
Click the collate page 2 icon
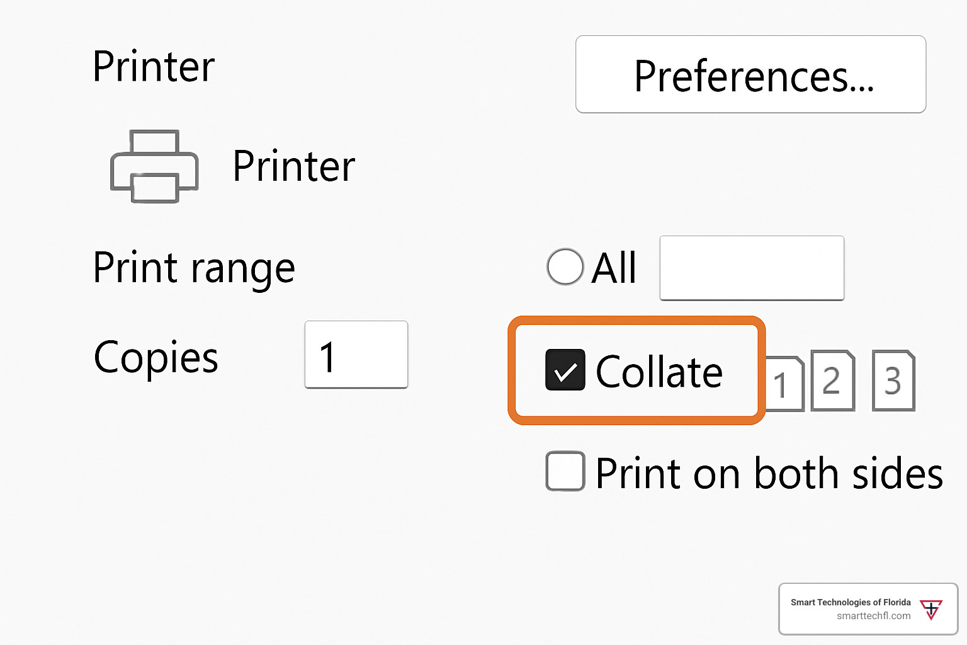pyautogui.click(x=832, y=380)
